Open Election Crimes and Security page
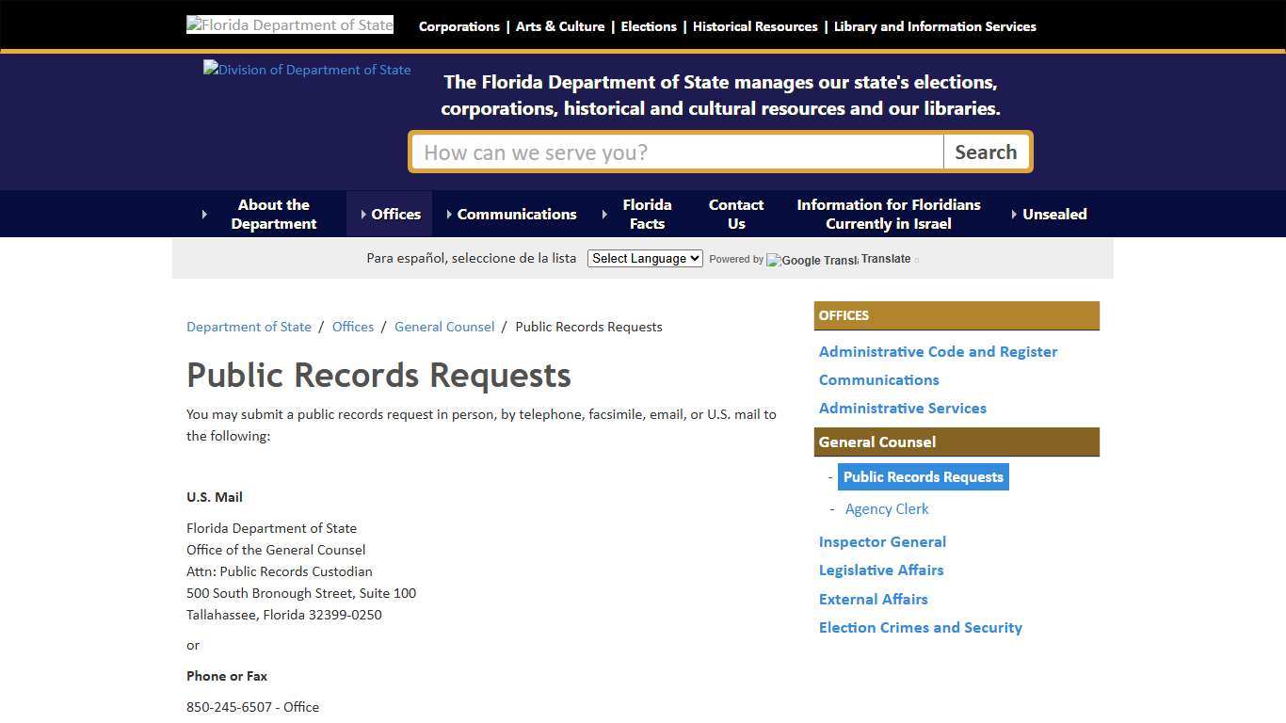1286x723 pixels. click(x=920, y=627)
